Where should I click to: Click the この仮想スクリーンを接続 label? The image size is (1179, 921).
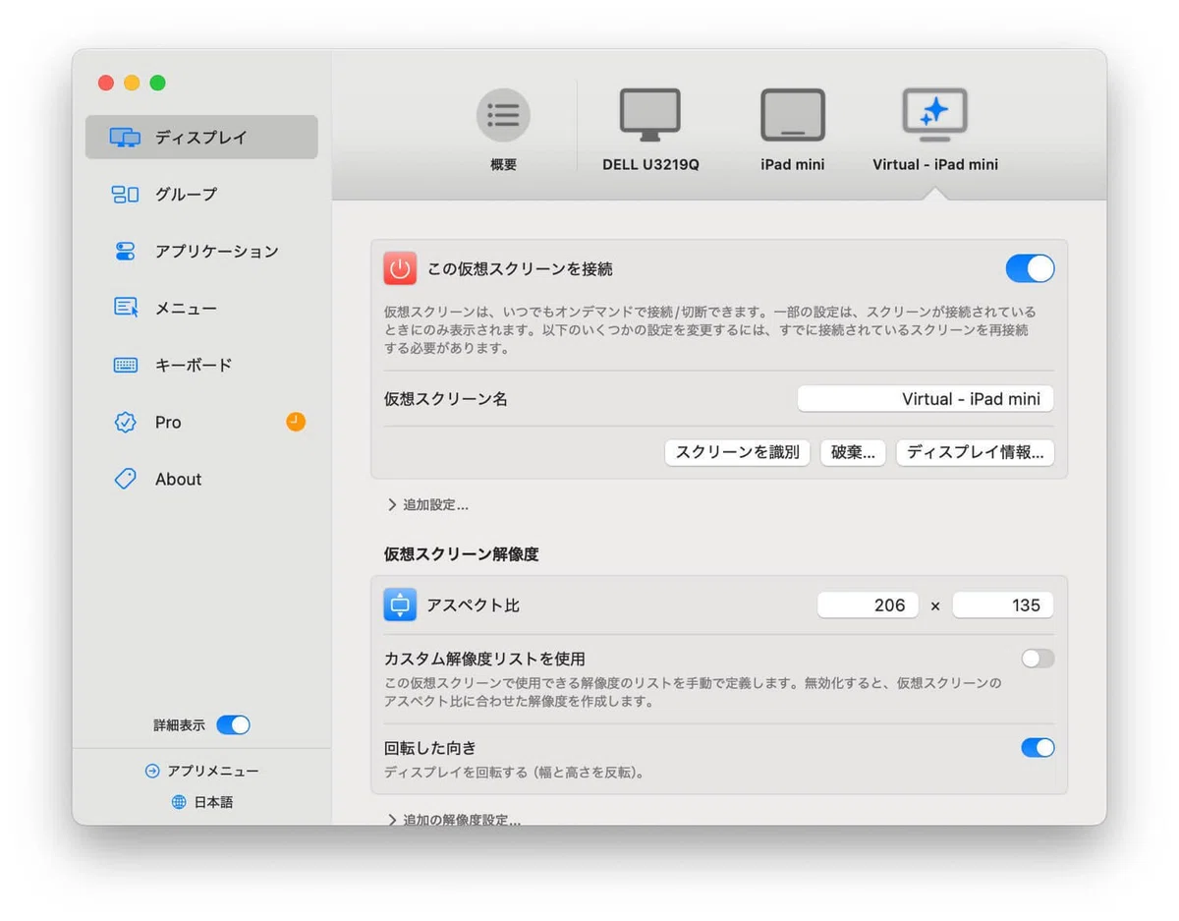pos(520,268)
